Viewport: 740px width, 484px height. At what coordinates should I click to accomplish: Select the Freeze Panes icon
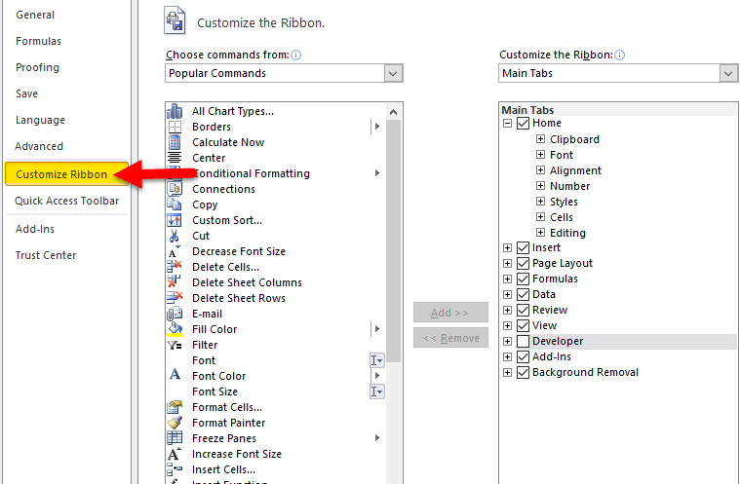[175, 438]
